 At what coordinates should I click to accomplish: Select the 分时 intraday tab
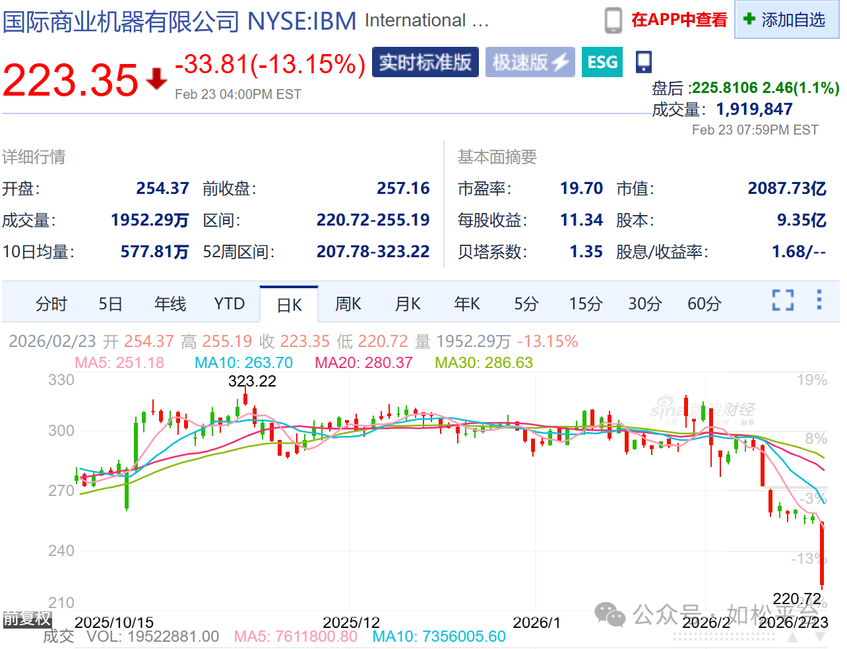tap(51, 304)
